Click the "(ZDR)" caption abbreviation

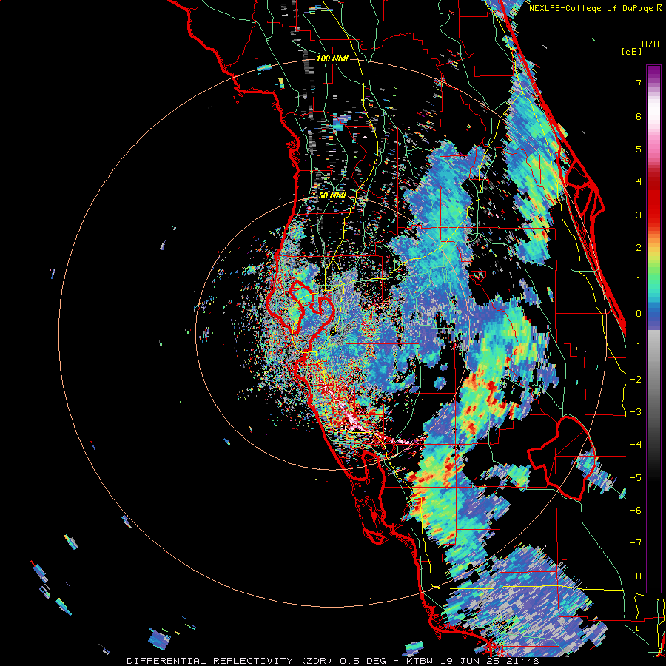(318, 661)
